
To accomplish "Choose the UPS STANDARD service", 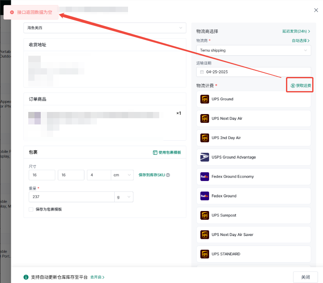I will pyautogui.click(x=254, y=254).
